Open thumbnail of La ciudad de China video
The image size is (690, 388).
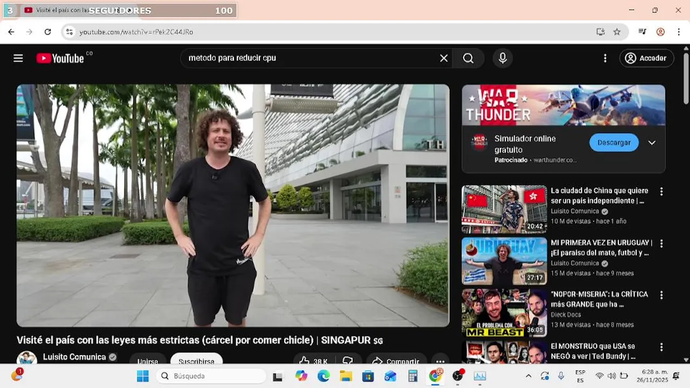click(x=504, y=209)
